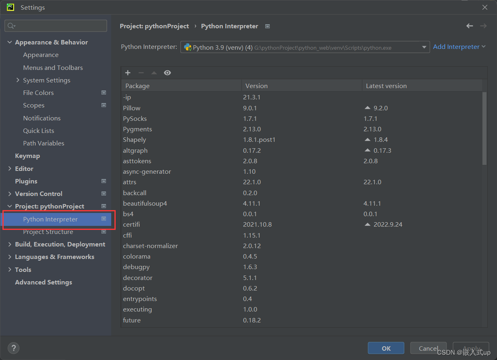Click the settings search input field

point(56,26)
